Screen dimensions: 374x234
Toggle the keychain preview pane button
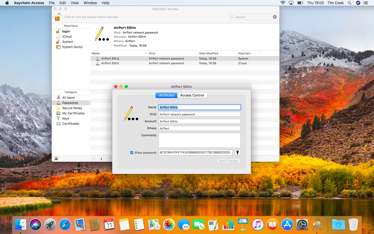pos(56,159)
